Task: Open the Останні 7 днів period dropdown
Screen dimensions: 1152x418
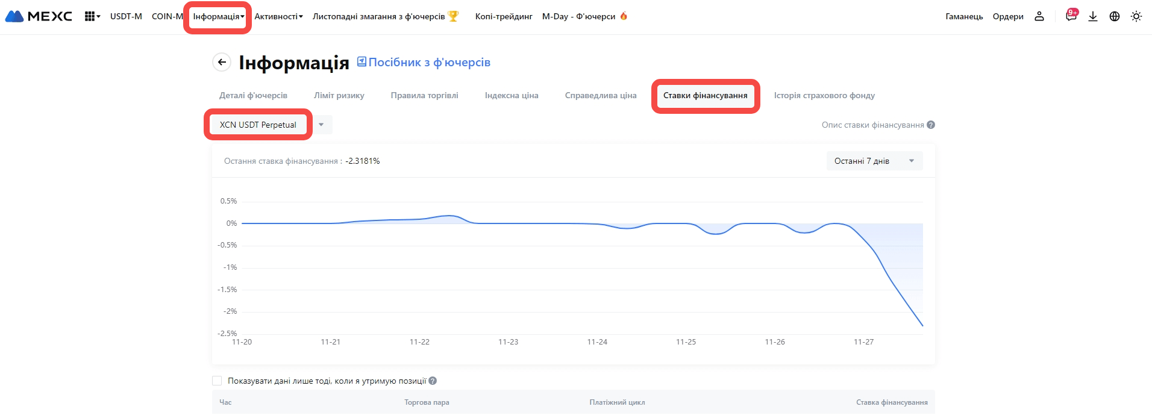Action: click(874, 161)
